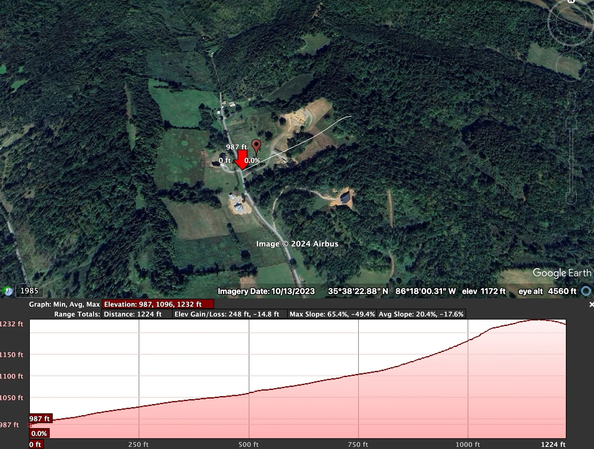The image size is (594, 449).
Task: Click the Imagery Date 10/13/2023 text
Action: click(x=266, y=291)
